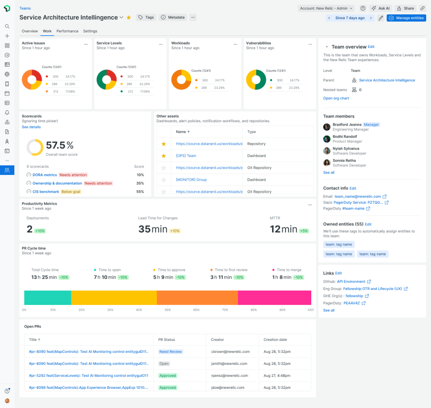The image size is (431, 408).
Task: Click the plus add-data icon in sidebar
Action: point(7,36)
